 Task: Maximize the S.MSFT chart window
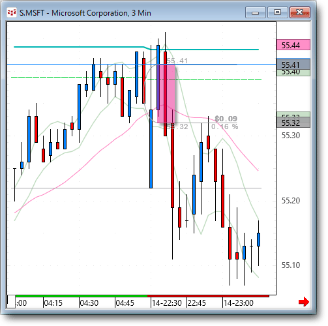tap(277, 12)
